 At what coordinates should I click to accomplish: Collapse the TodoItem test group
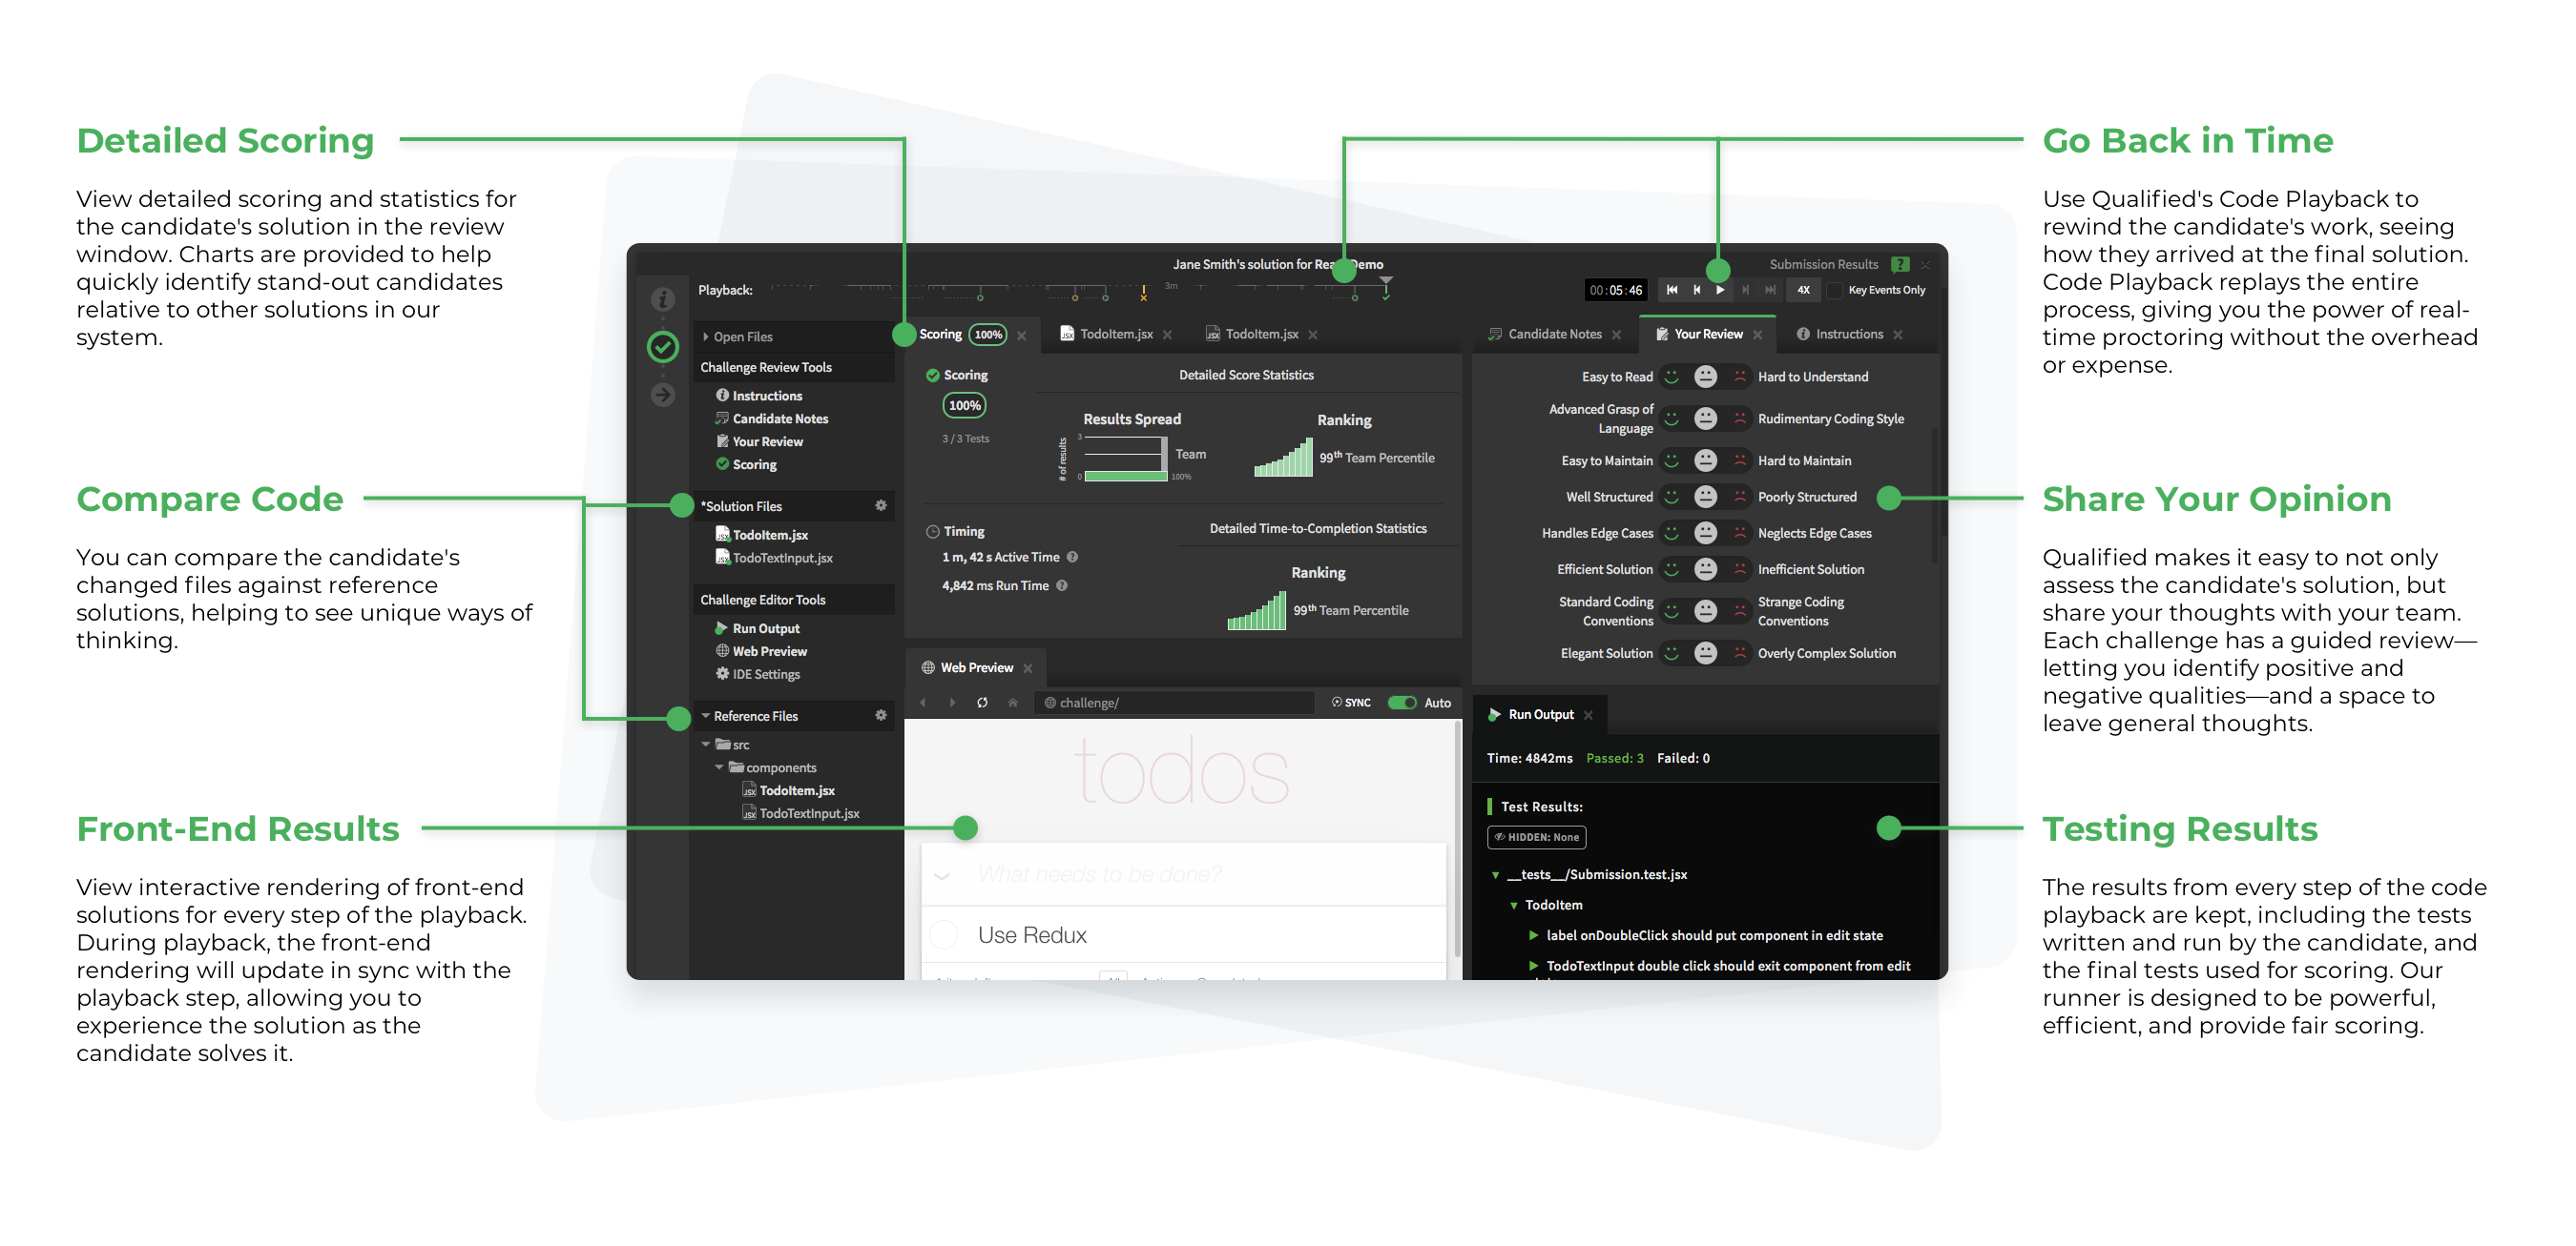[1513, 906]
